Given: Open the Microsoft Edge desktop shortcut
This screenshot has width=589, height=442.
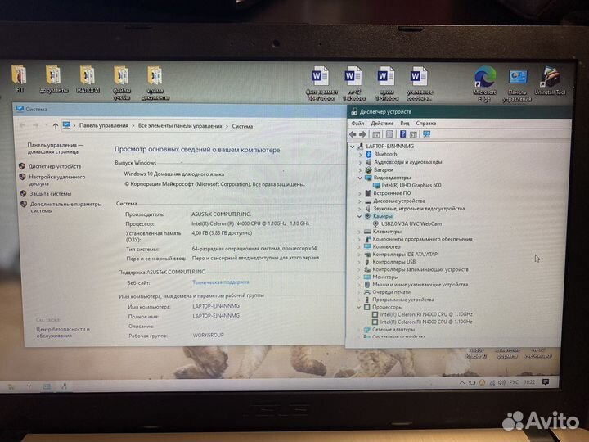Looking at the screenshot, I should coord(484,83).
